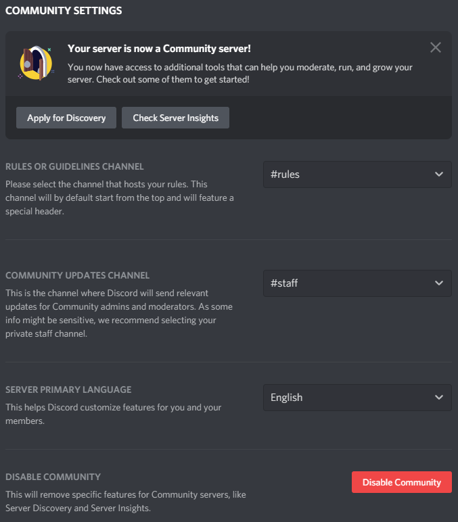Click the community updates description paragraph
This screenshot has height=522, width=458.
120,313
